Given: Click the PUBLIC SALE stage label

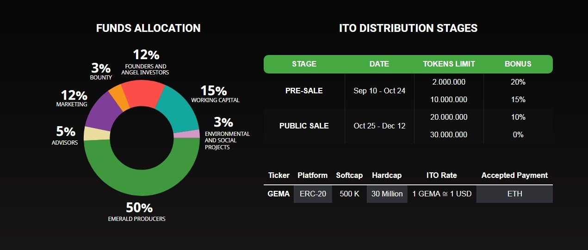Looking at the screenshot, I should coord(304,126).
